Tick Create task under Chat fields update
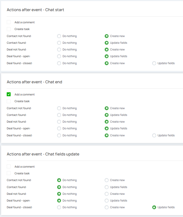Viewport: 183px width, 217px height. pos(9,173)
